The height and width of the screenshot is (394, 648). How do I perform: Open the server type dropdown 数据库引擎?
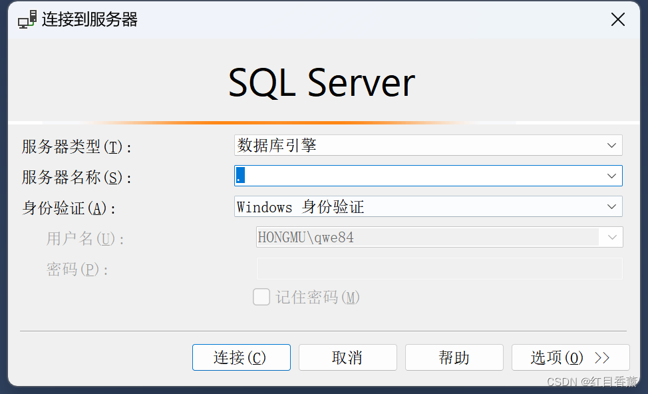pyautogui.click(x=428, y=145)
